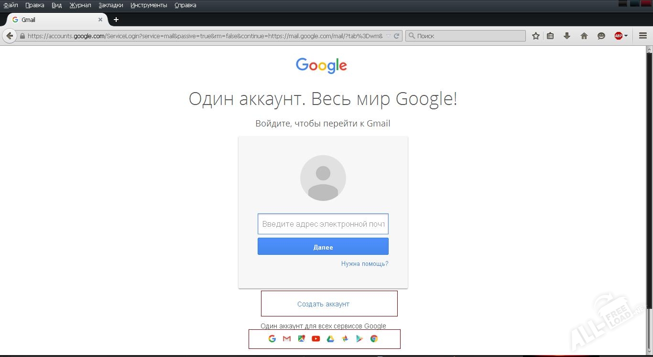Click the email address input field

(x=323, y=224)
